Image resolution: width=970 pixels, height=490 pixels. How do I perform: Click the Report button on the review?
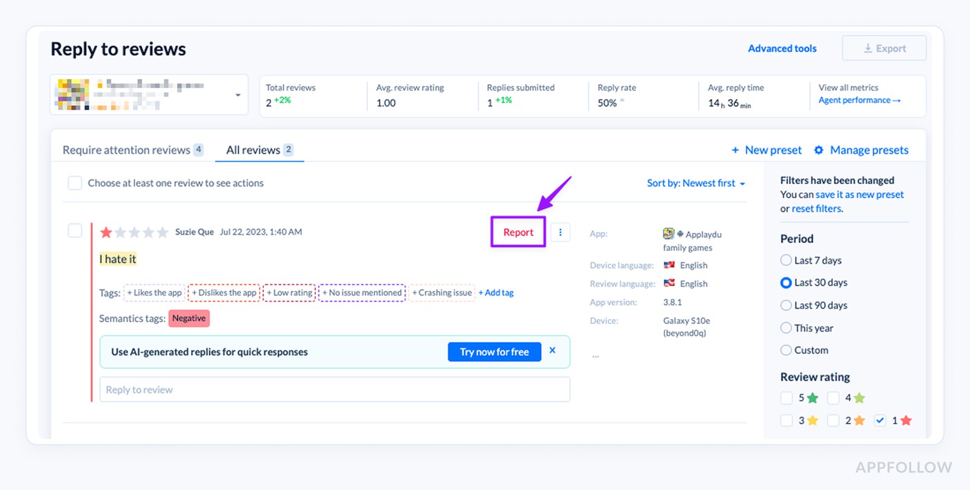point(518,232)
